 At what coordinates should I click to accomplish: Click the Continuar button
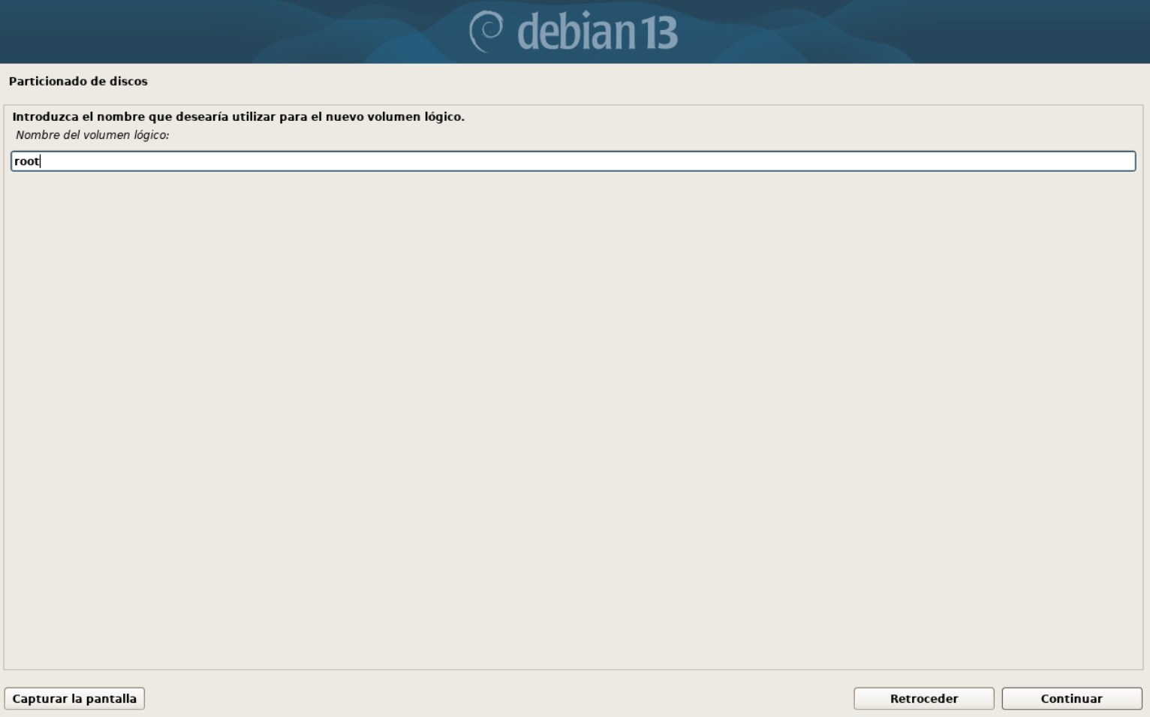1071,698
